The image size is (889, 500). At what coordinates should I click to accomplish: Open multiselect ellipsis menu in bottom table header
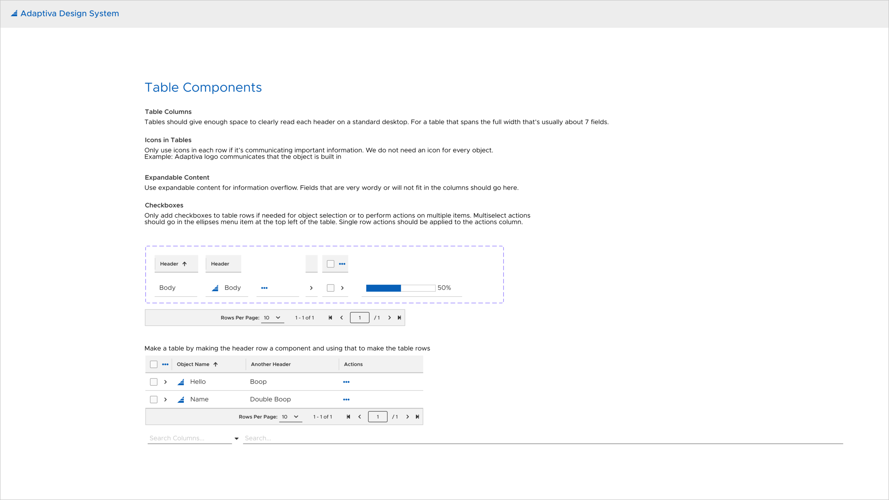[x=165, y=365]
